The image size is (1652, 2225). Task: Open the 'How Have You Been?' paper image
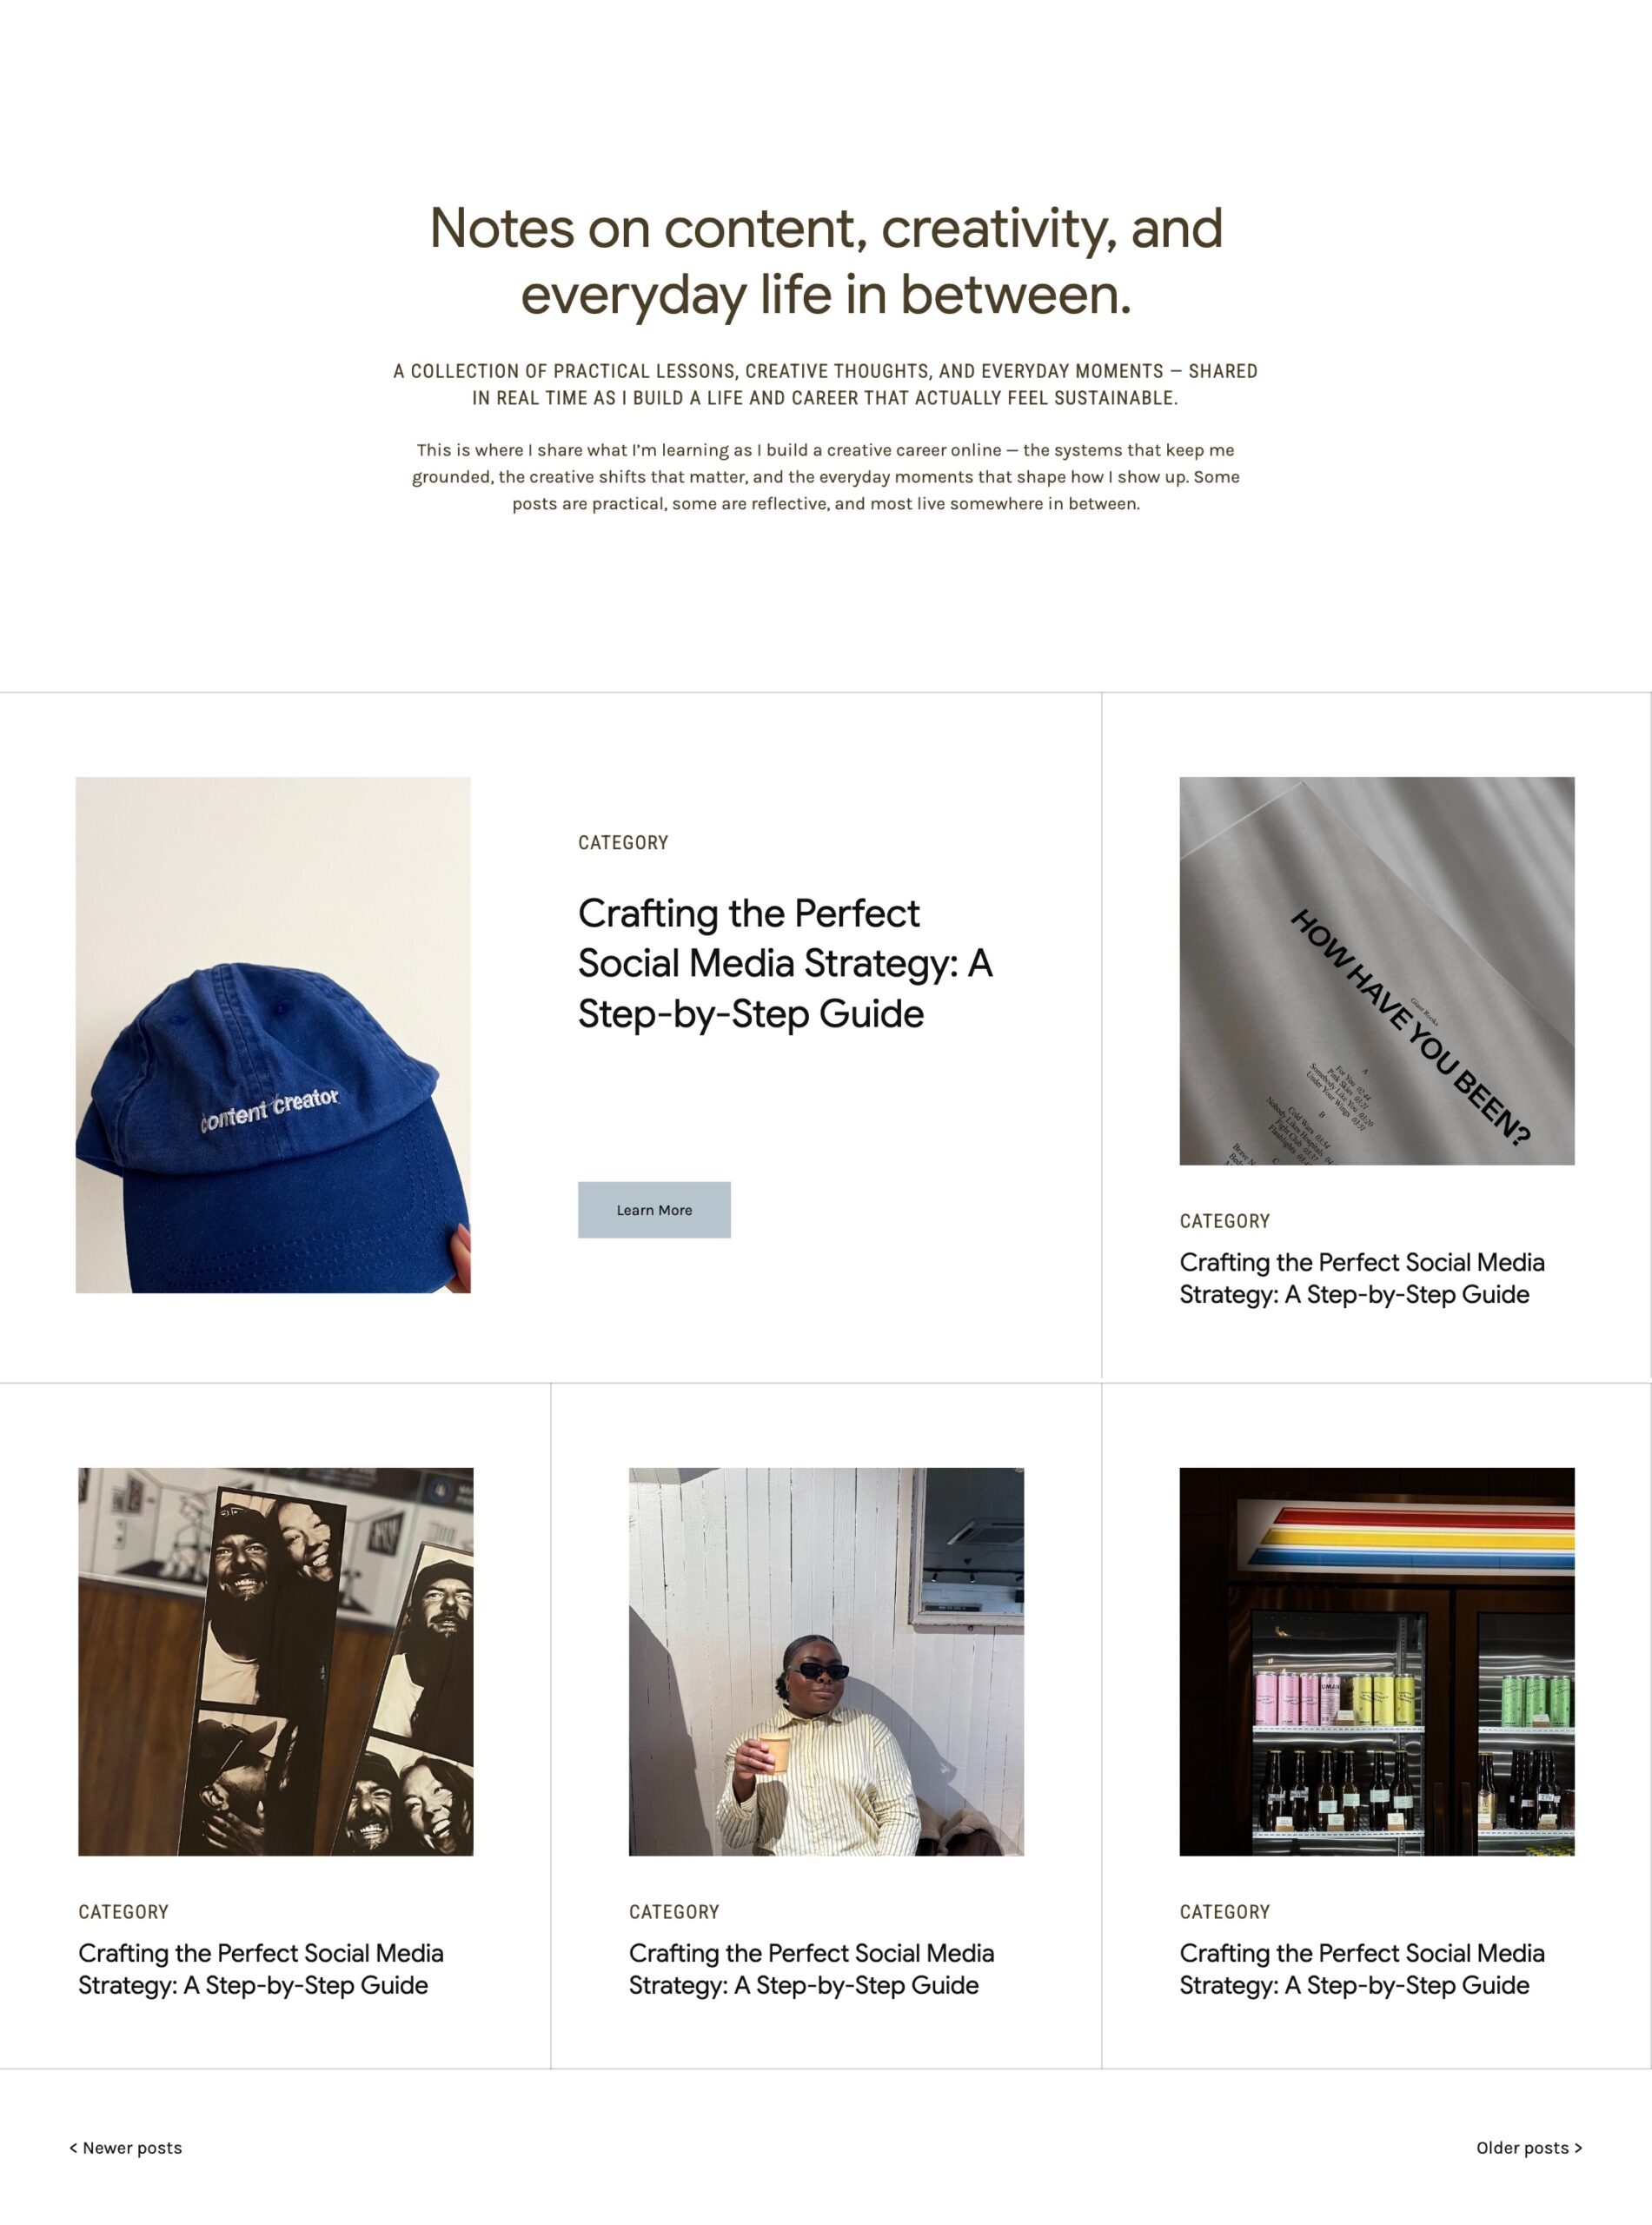pyautogui.click(x=1377, y=971)
